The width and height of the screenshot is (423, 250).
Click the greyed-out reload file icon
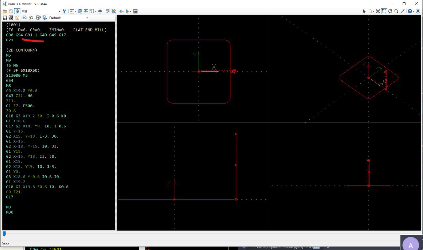(x=11, y=11)
